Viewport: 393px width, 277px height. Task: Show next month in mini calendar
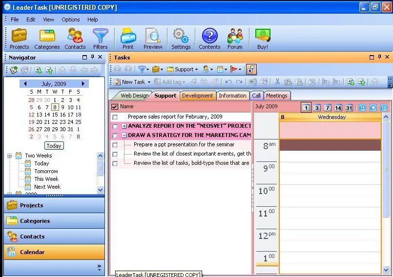click(83, 84)
